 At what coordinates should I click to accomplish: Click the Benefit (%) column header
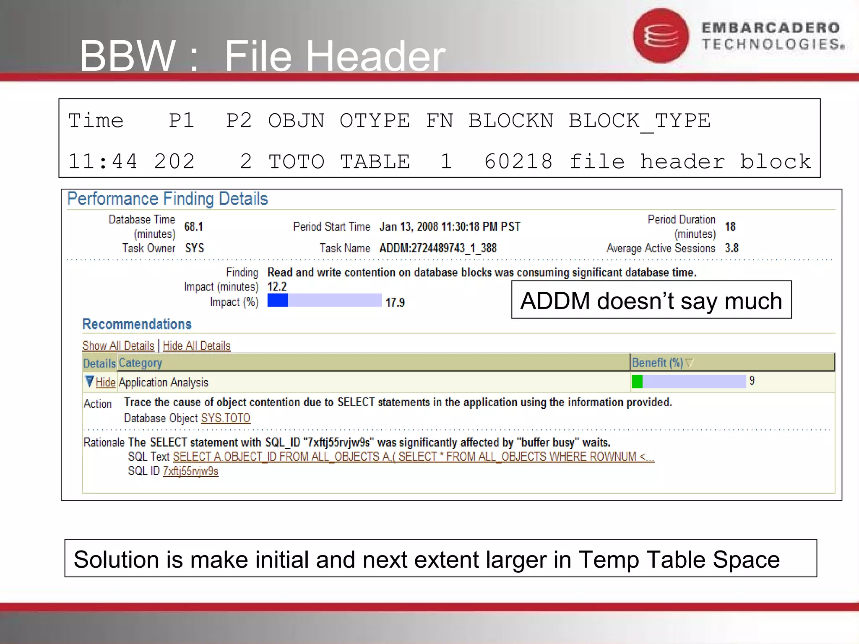click(732, 362)
